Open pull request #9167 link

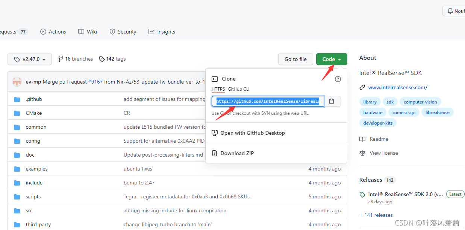(95, 82)
